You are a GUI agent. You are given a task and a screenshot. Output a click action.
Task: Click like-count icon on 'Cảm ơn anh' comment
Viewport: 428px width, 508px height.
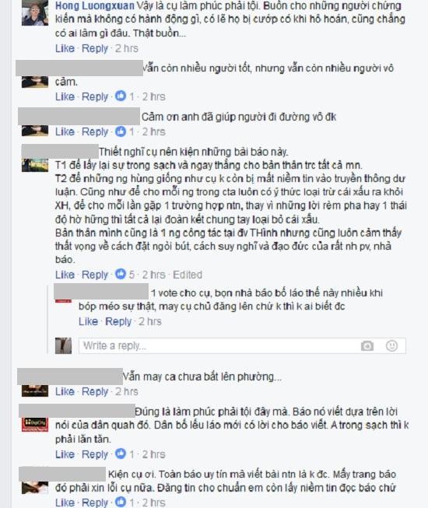pos(121,131)
